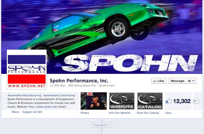The height and width of the screenshot is (134, 204).
Task: Open the Message button
Action: click(177, 81)
